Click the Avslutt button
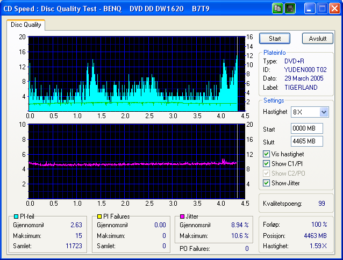This screenshot has height=260, width=343. (318, 39)
